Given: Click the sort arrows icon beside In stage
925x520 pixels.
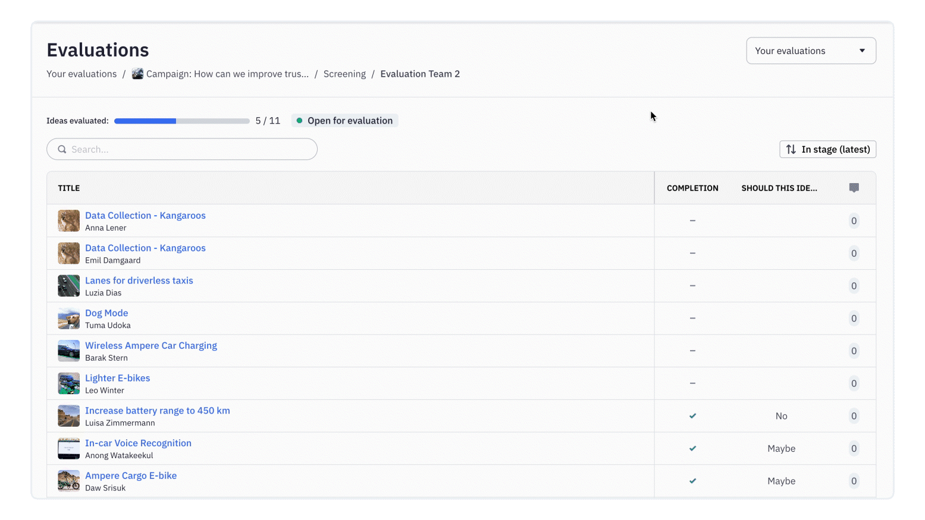Looking at the screenshot, I should (x=791, y=149).
